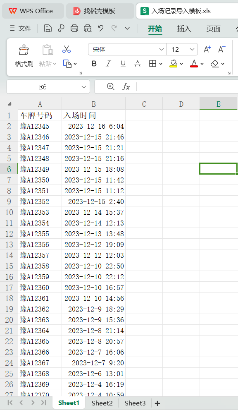The image size is (238, 410).
Task: Expand the Name Box E6 dropdown
Action: (x=84, y=87)
